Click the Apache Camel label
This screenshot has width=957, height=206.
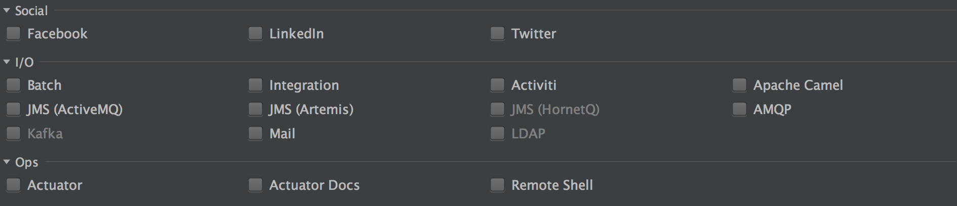[x=797, y=85]
